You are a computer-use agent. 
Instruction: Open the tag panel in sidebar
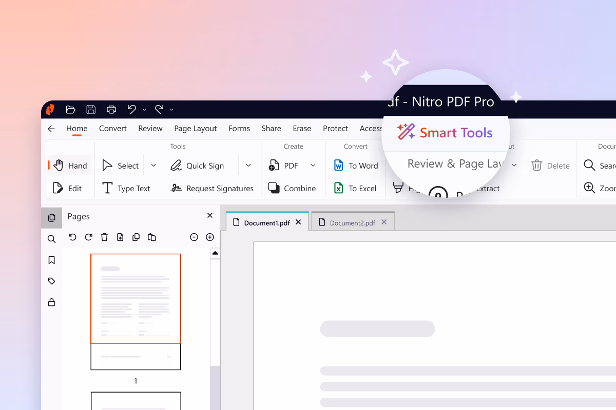tap(51, 281)
